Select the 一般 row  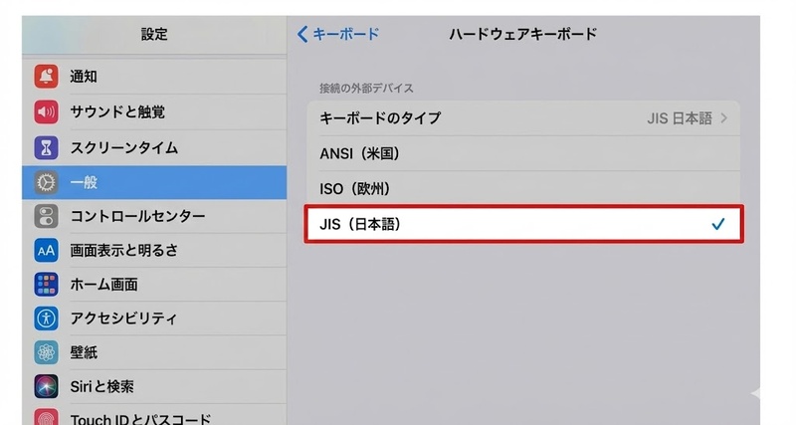(x=154, y=182)
